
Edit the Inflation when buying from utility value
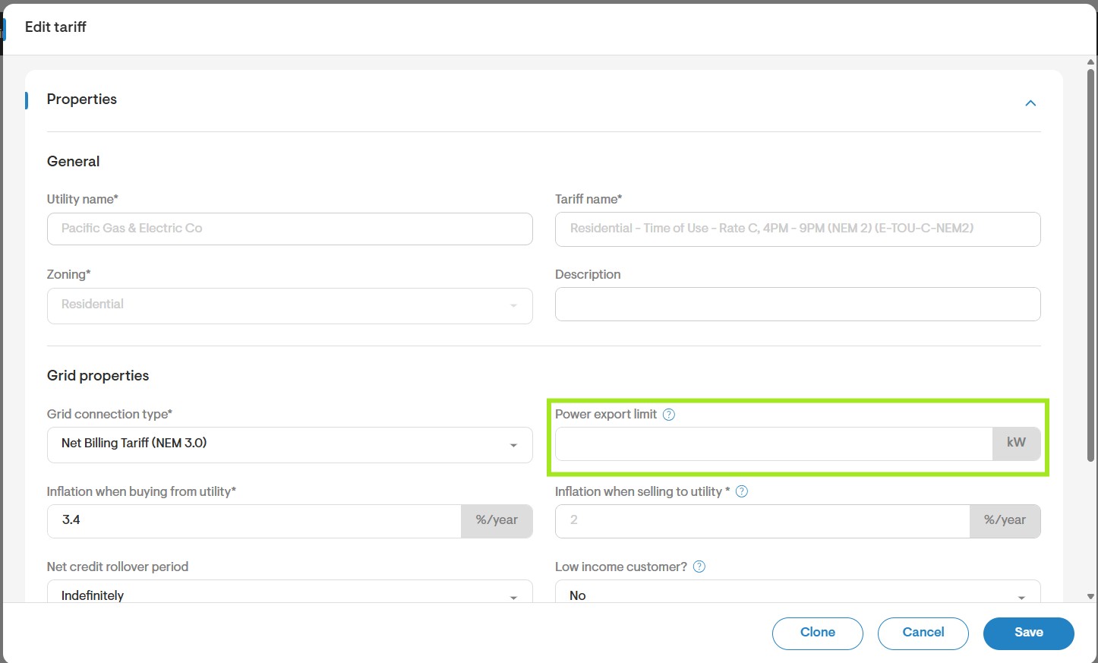click(254, 521)
